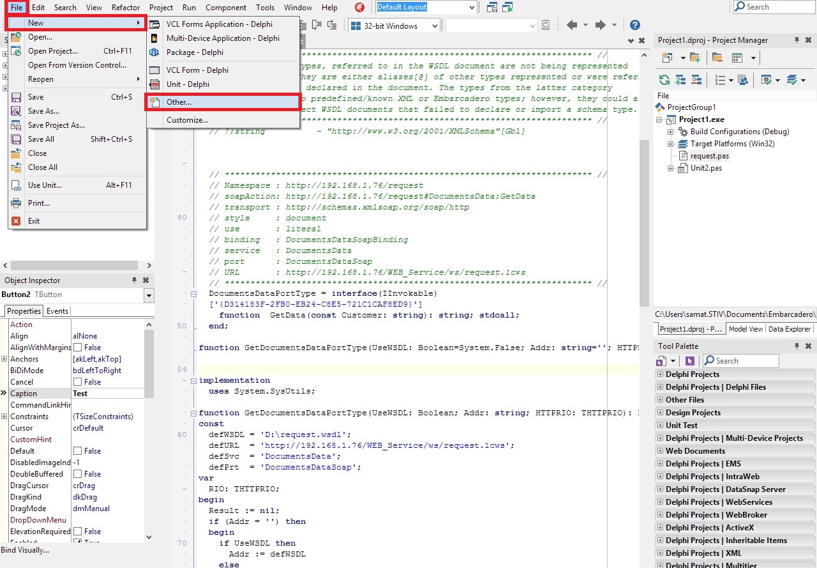Go back with the left navigation arrow
This screenshot has width=817, height=568.
click(572, 26)
